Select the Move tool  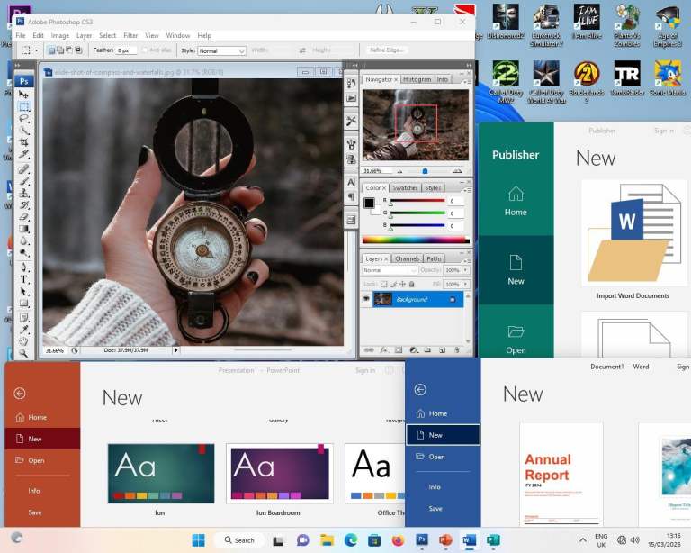tap(24, 94)
